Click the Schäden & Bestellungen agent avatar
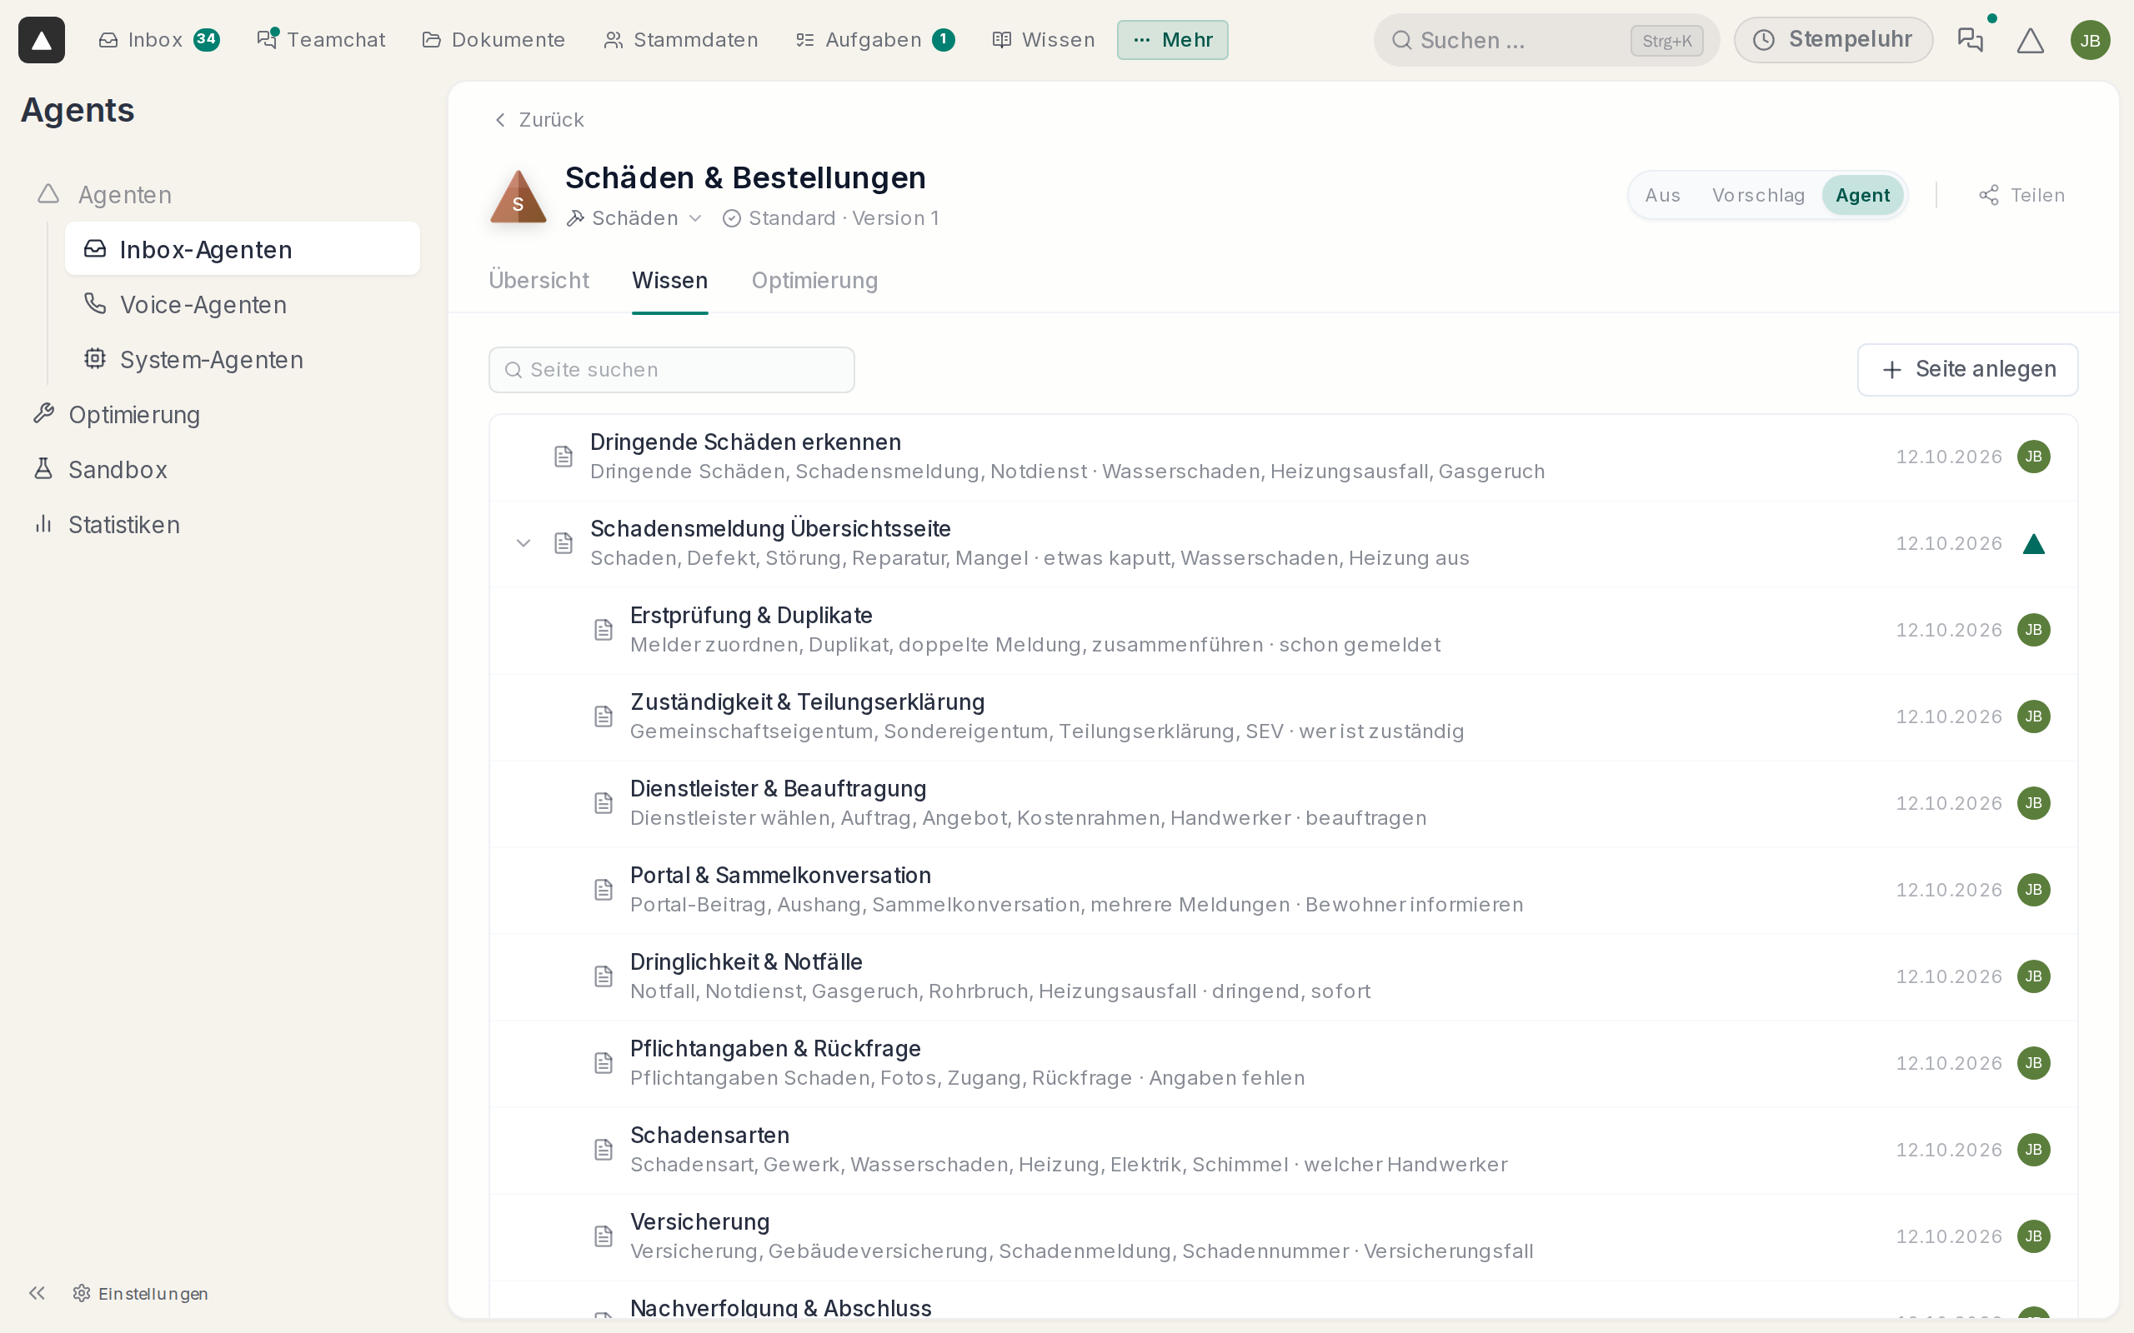Image resolution: width=2134 pixels, height=1333 pixels. click(518, 196)
